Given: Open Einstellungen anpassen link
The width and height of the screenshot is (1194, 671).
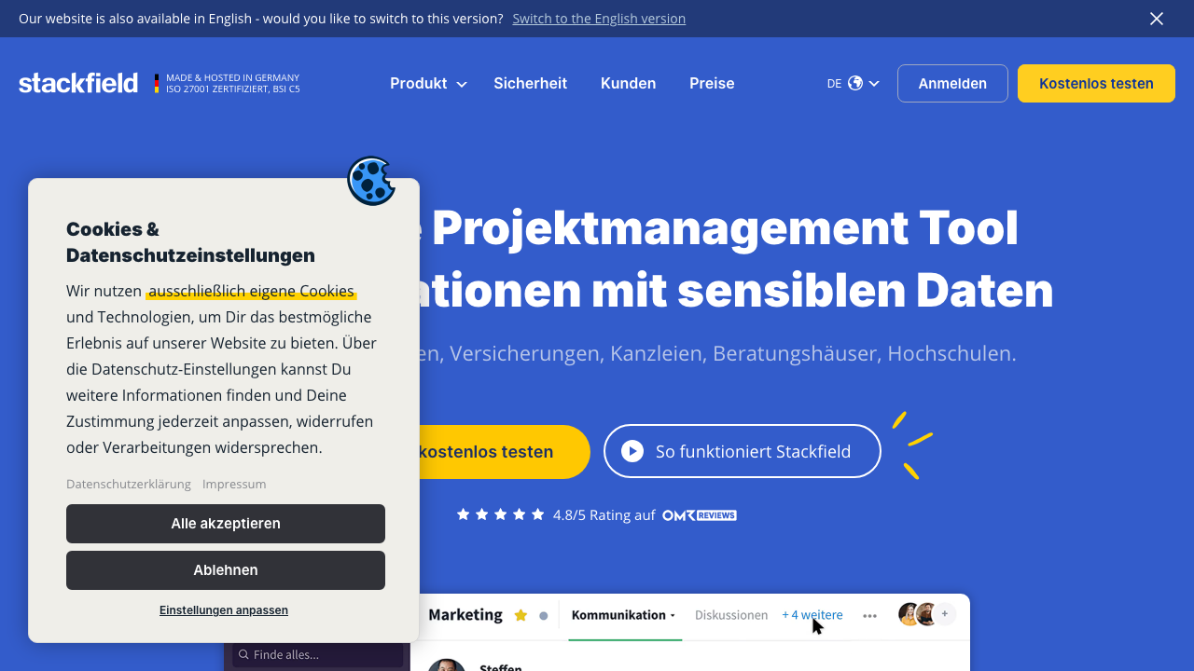Looking at the screenshot, I should point(224,610).
